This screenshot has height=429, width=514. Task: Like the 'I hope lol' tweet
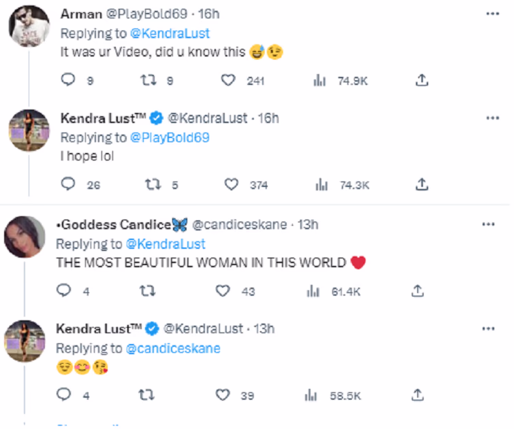[231, 185]
